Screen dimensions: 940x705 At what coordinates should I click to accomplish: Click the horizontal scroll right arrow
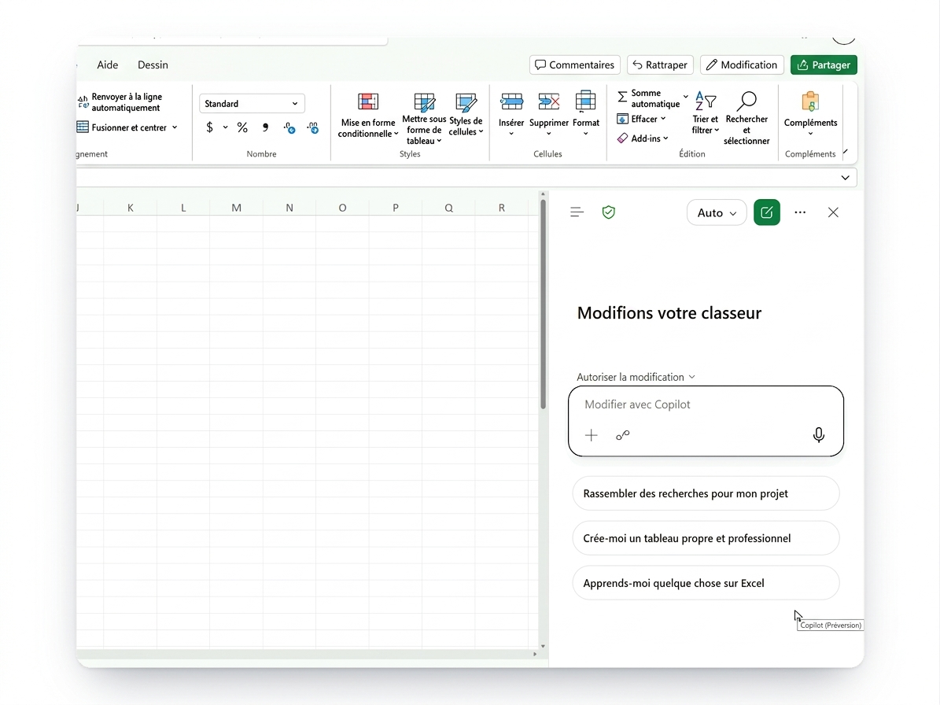pyautogui.click(x=535, y=654)
